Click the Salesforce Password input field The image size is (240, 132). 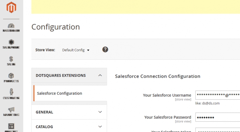click(x=218, y=117)
